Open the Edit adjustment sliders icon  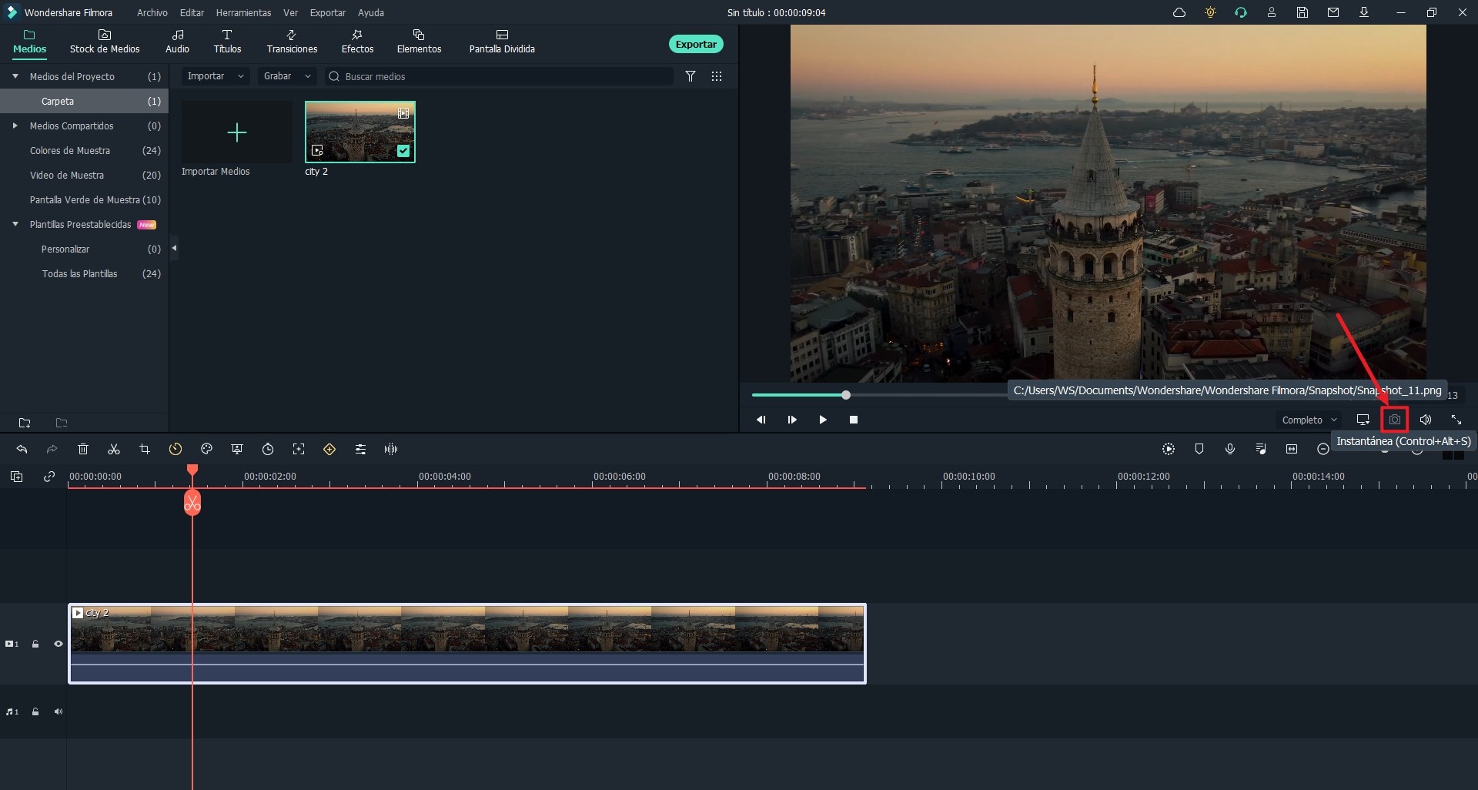click(x=360, y=449)
